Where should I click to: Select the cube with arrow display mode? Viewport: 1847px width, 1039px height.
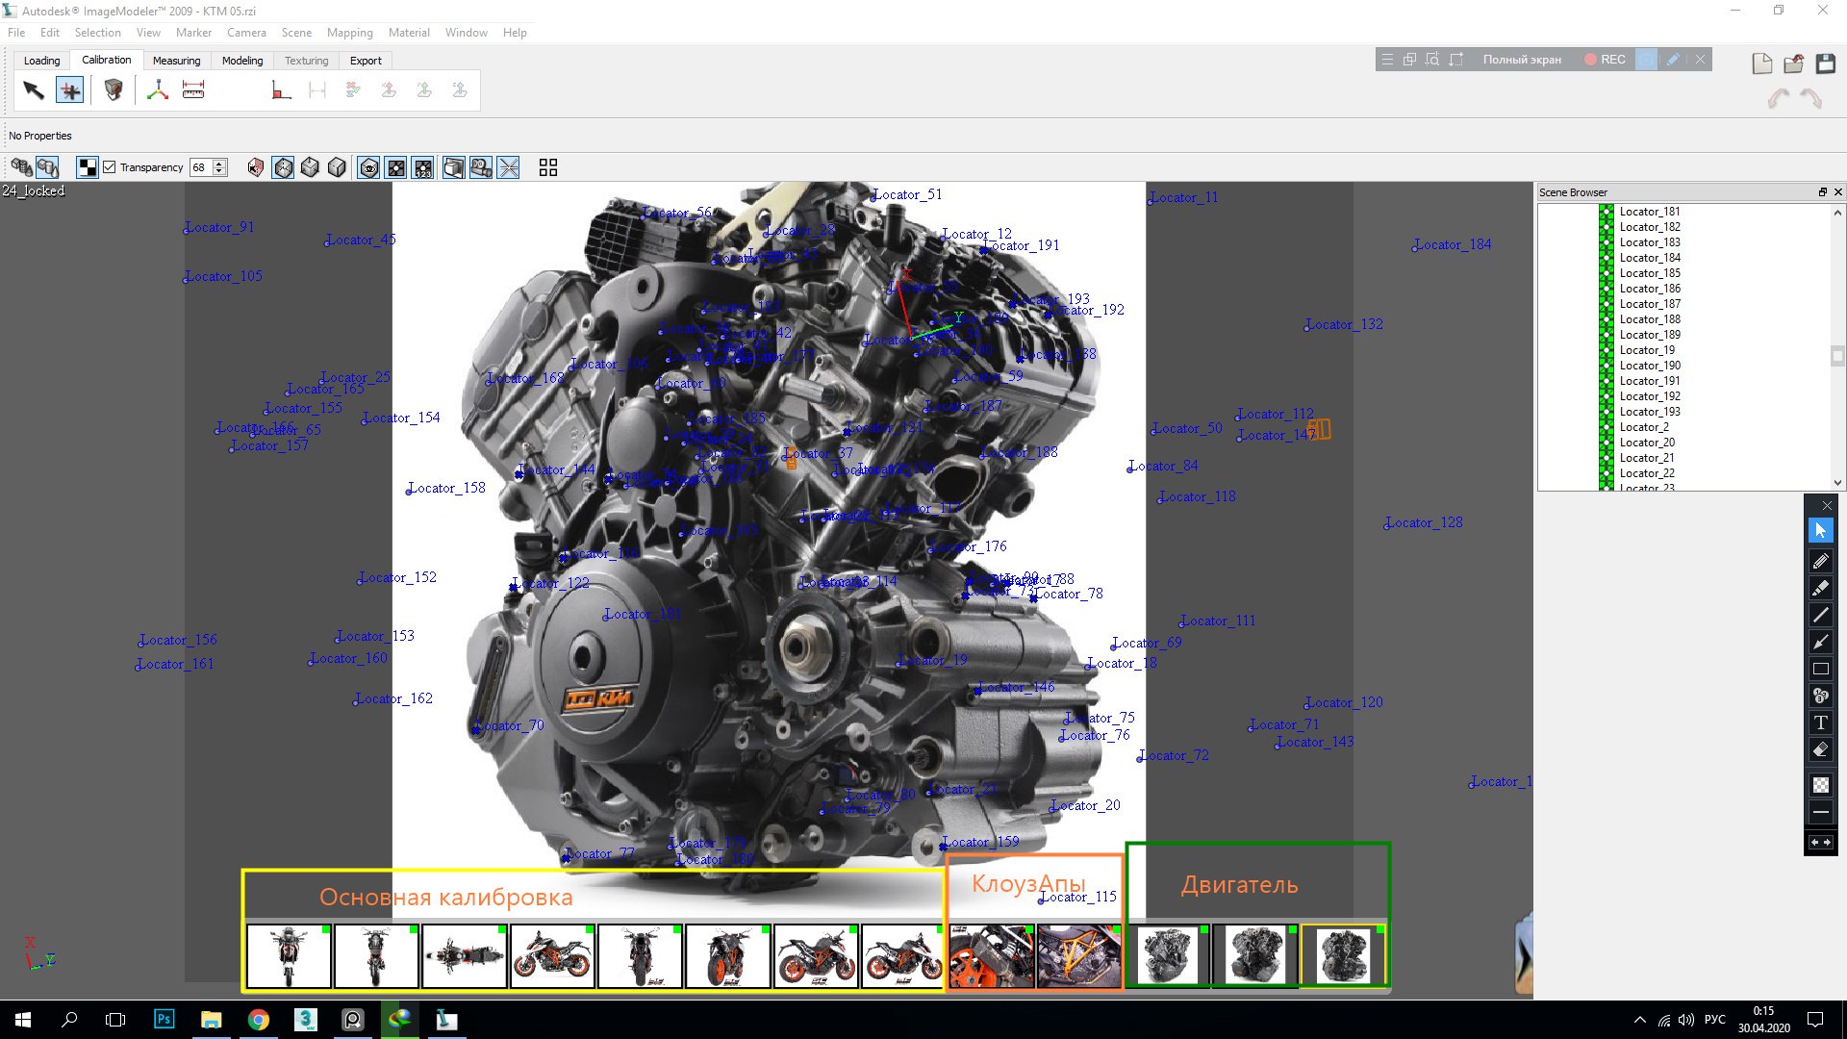[310, 167]
